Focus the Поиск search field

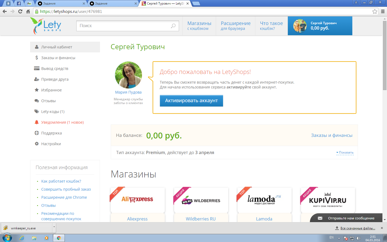[x=128, y=26]
